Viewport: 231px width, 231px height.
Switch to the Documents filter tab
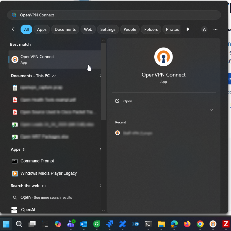(65, 29)
